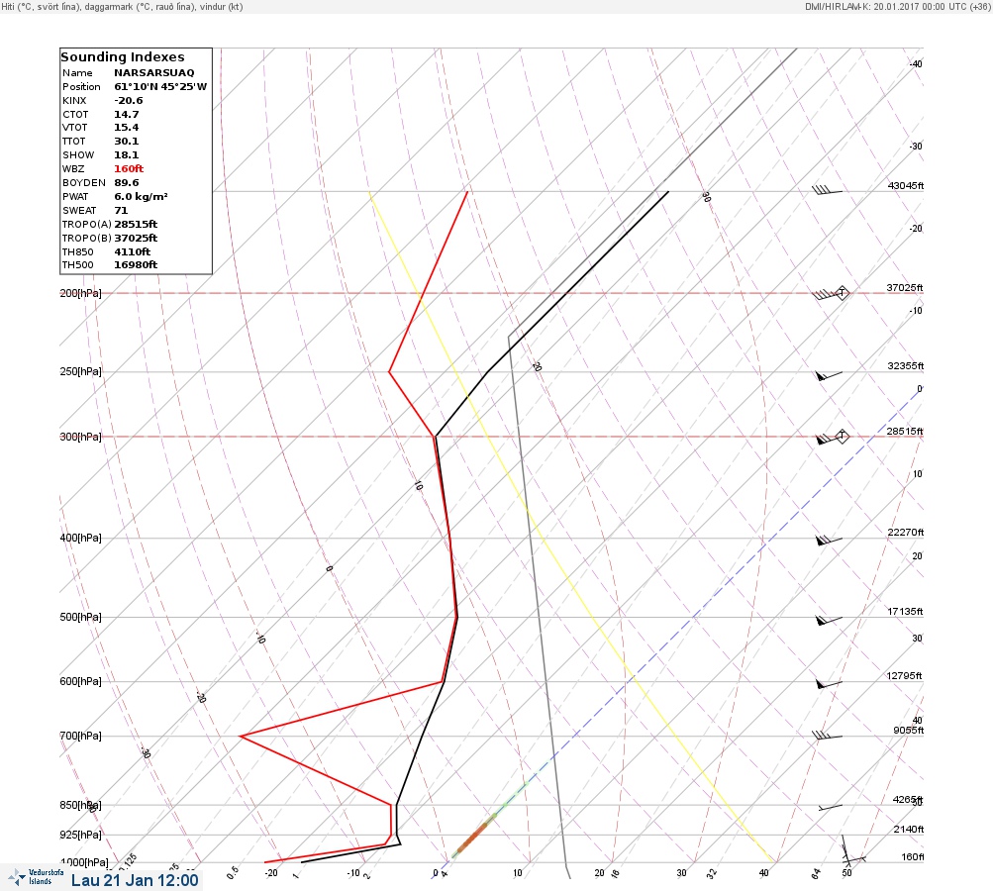The width and height of the screenshot is (993, 891).
Task: Click the 22270ft altitude label
Action: [906, 532]
